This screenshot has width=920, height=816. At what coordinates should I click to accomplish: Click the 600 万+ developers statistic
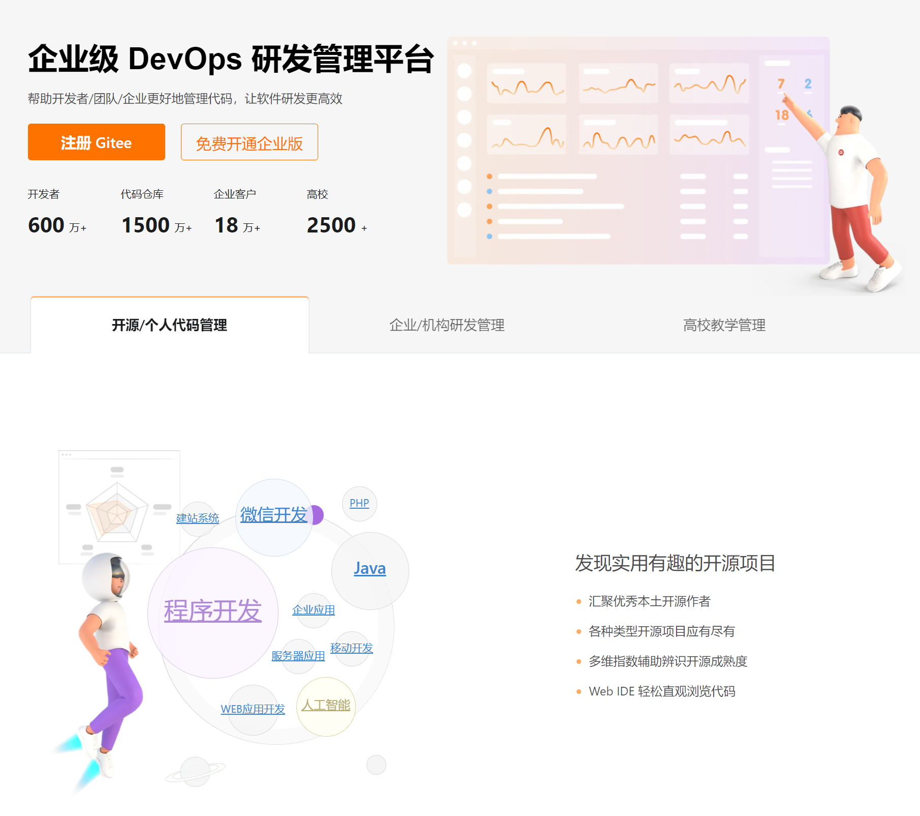point(57,225)
